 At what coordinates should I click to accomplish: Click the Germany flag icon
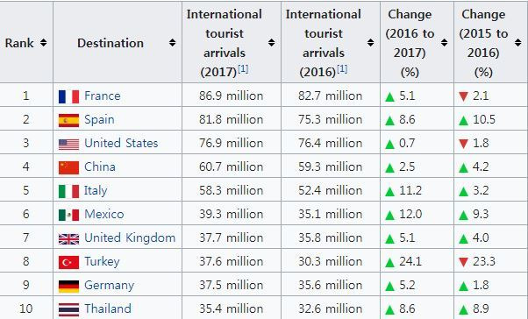pos(68,287)
